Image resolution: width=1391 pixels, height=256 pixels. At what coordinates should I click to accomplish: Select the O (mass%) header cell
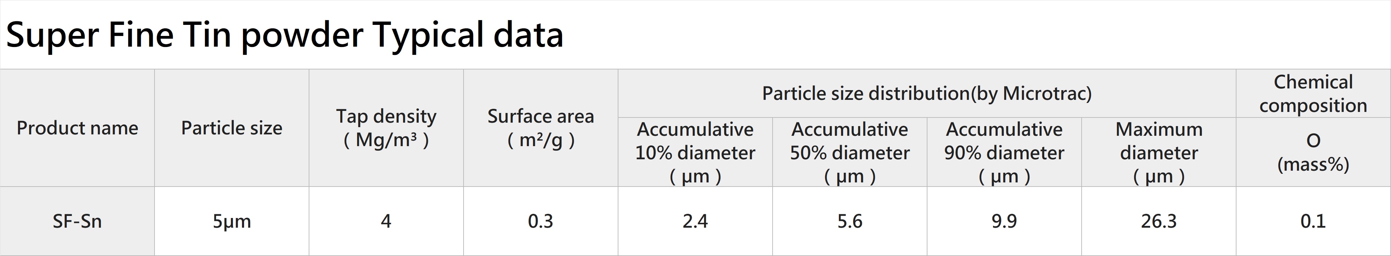(1313, 152)
